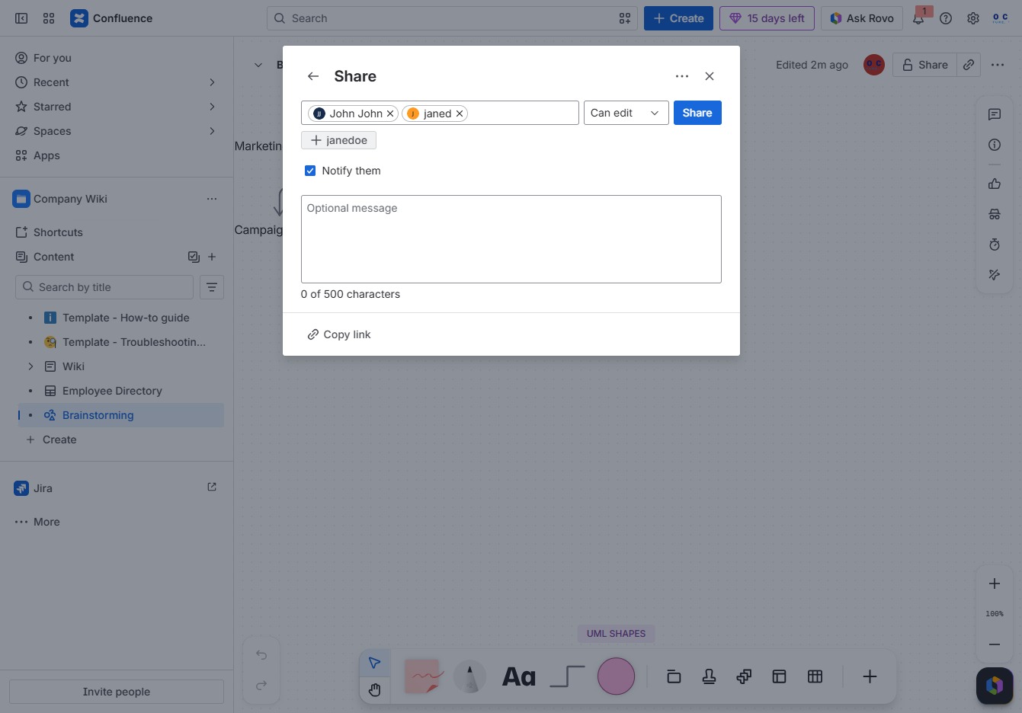
Task: Open the content filter menu button
Action: point(212,287)
